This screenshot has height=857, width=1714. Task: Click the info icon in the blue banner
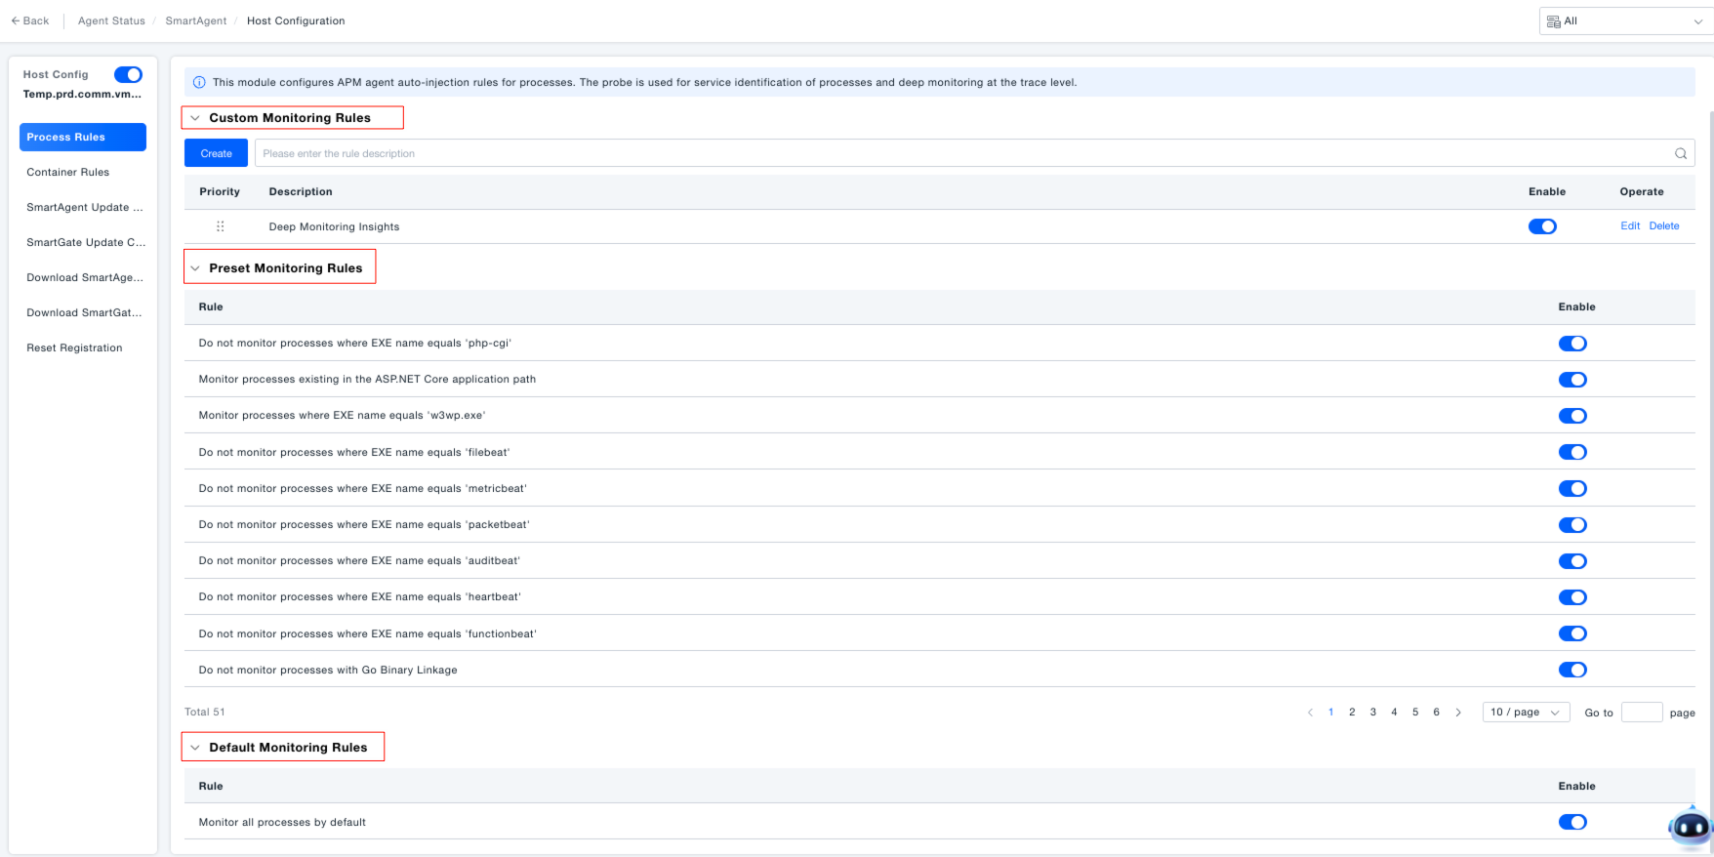[x=199, y=83]
